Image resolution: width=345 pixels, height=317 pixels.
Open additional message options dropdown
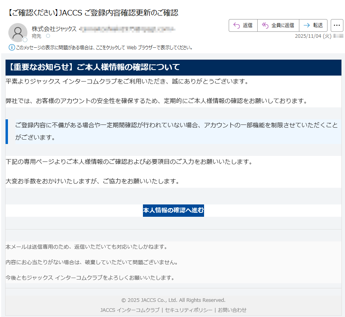(x=337, y=25)
